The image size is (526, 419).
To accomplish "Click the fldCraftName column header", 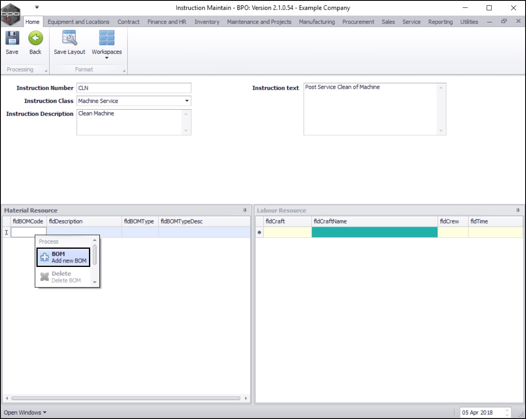I will tap(375, 221).
